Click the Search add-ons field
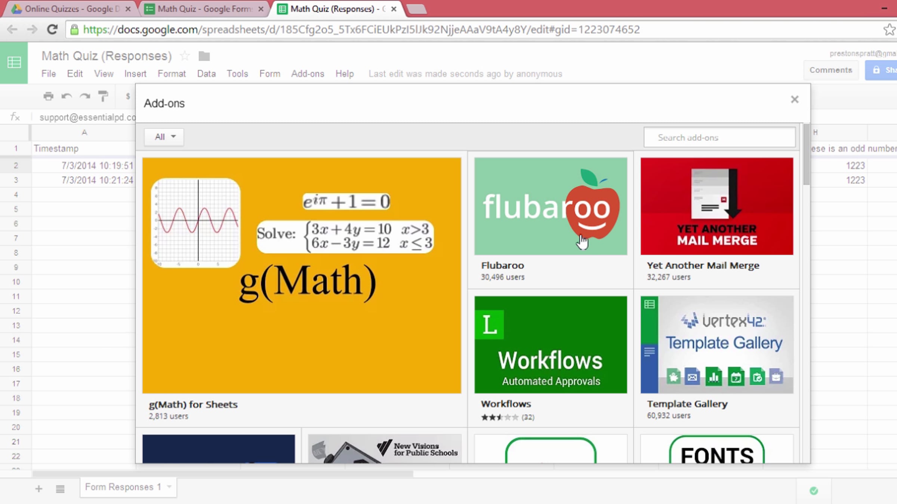The height and width of the screenshot is (504, 897). [719, 138]
